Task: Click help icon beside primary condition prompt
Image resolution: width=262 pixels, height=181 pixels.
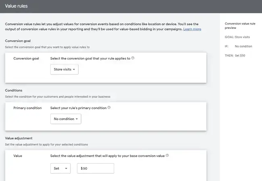Action: 109,108
